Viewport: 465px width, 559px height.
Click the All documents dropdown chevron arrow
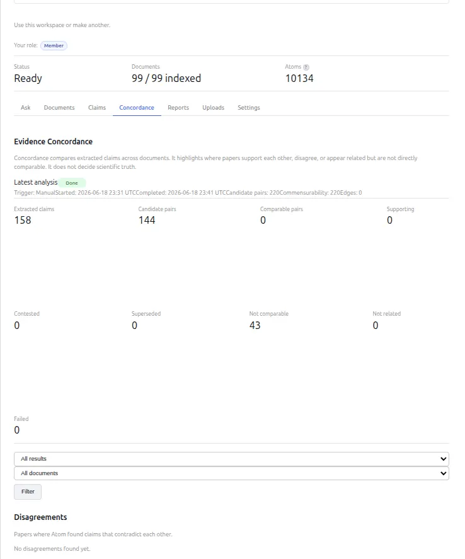click(x=444, y=473)
